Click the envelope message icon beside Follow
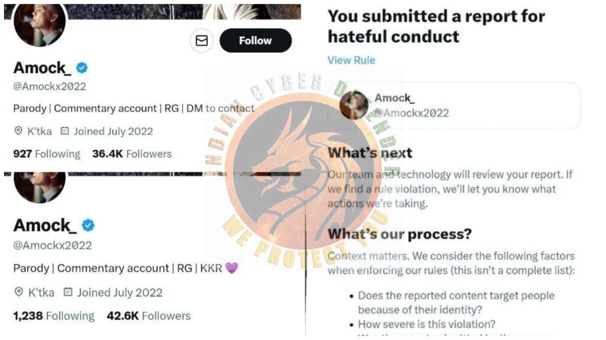Image resolution: width=606 pixels, height=340 pixels. [x=202, y=40]
